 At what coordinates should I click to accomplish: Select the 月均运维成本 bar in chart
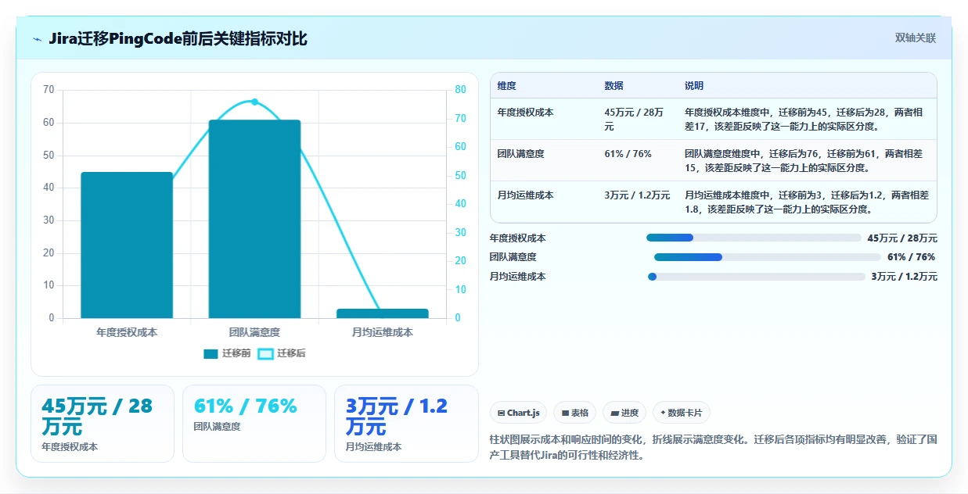pos(383,313)
